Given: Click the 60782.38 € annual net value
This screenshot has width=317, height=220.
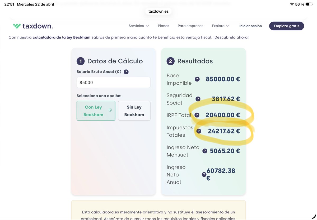Looking at the screenshot, I should point(221,174).
